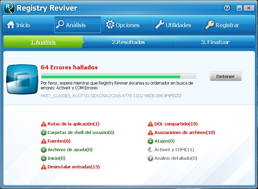Click warning icon beside Rutas de la aplicación
Image resolution: width=258 pixels, height=189 pixels.
coord(44,124)
